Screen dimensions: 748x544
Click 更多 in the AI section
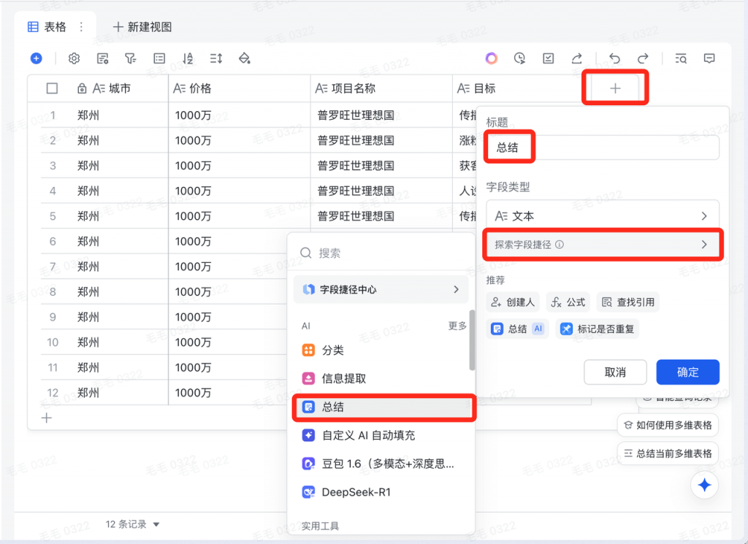coord(457,326)
